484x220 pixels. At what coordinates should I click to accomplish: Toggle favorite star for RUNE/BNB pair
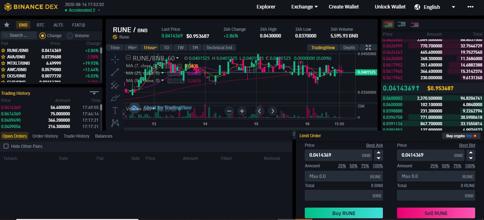pyautogui.click(x=3, y=51)
